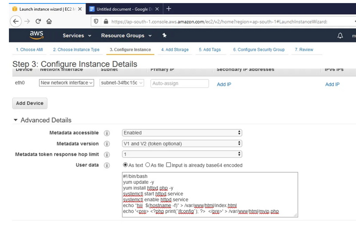Go to step 7 Review
356x229 pixels.
coord(304,50)
